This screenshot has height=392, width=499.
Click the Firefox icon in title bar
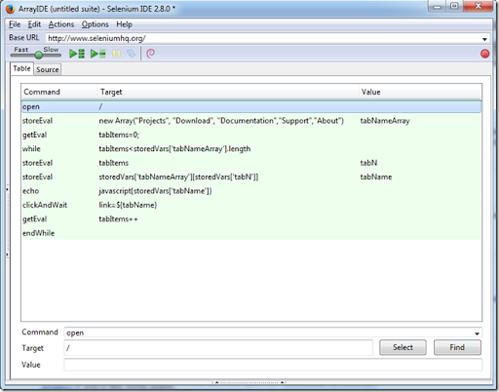[x=10, y=9]
